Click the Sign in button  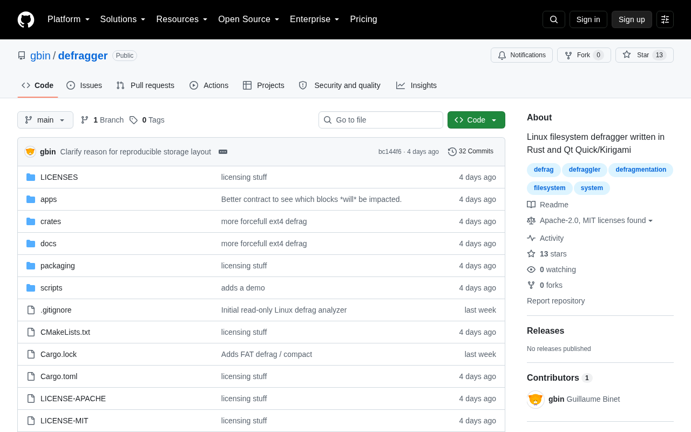(588, 19)
